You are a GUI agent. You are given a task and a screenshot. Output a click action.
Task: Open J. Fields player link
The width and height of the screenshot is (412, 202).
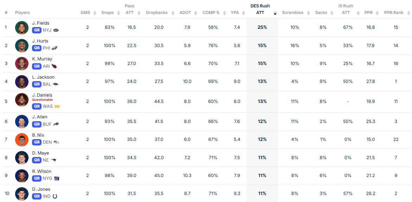40,23
